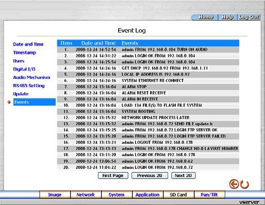The height and width of the screenshot is (205, 265).
Task: Click the Date and Time column header
Action: [98, 43]
